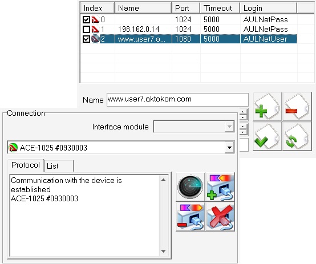
Task: Uncheck the checkbox for index 2 row
Action: coord(86,39)
